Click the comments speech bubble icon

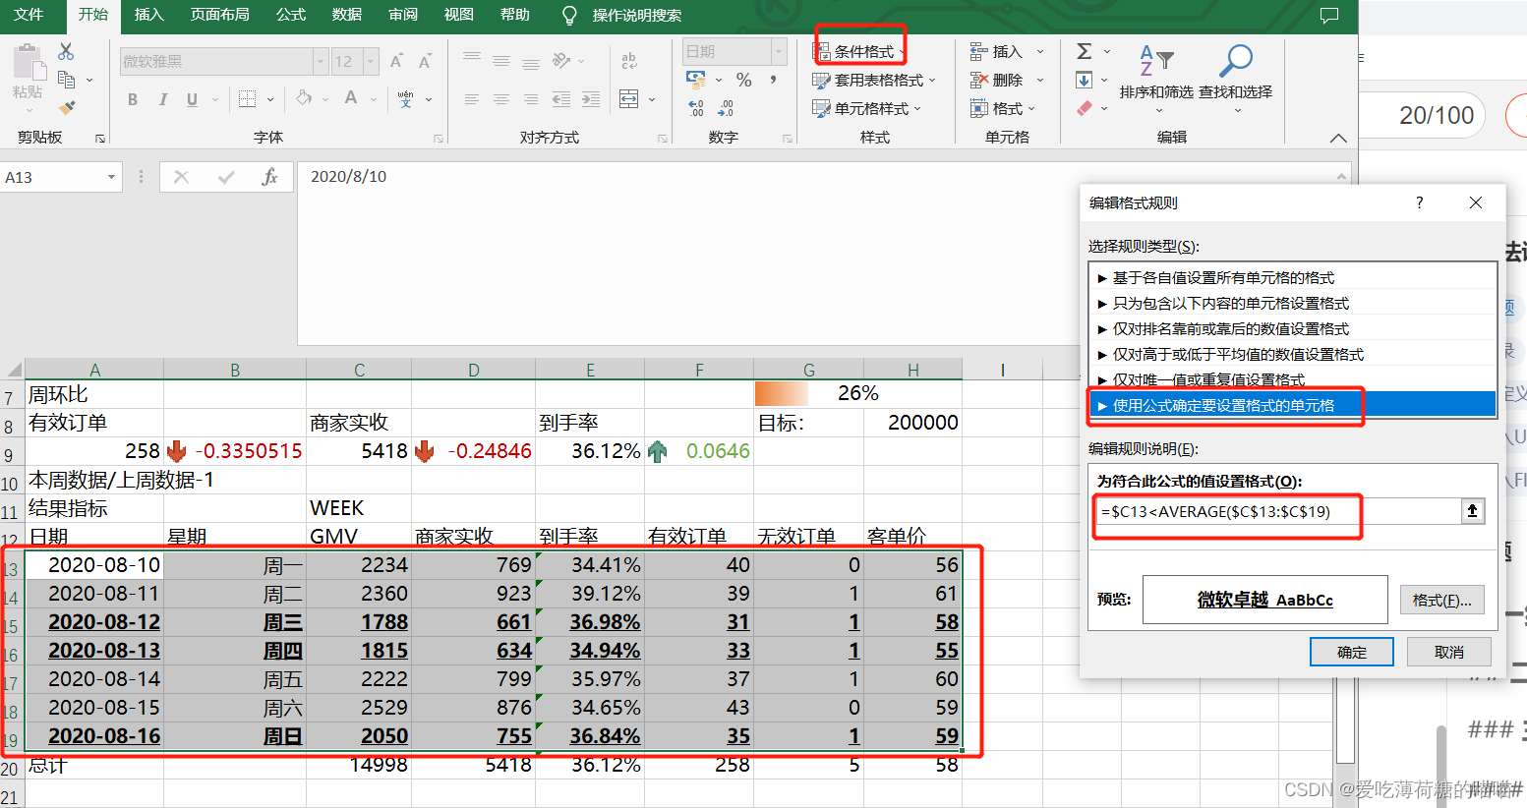[x=1329, y=16]
